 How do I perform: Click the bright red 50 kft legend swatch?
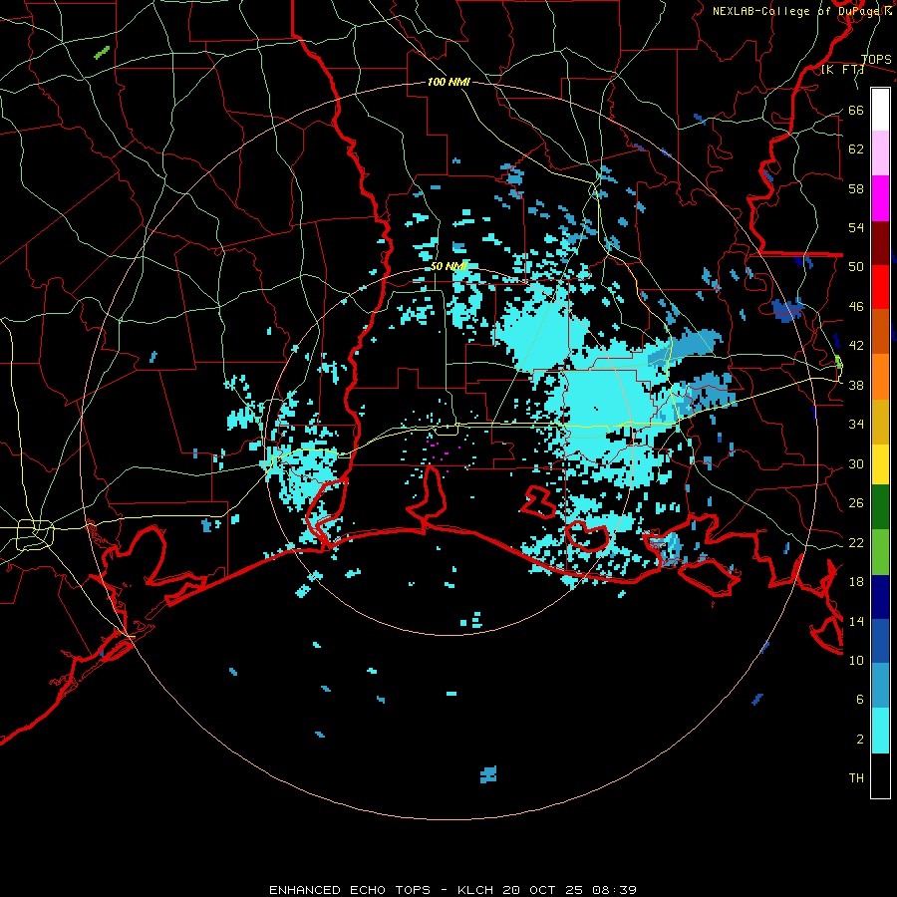point(880,287)
